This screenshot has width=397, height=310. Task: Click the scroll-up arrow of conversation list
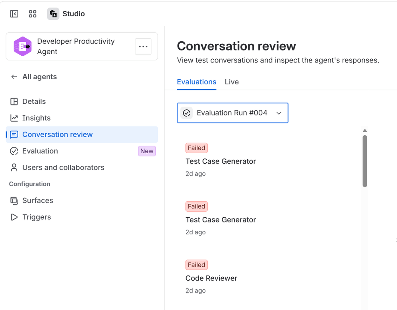[365, 131]
